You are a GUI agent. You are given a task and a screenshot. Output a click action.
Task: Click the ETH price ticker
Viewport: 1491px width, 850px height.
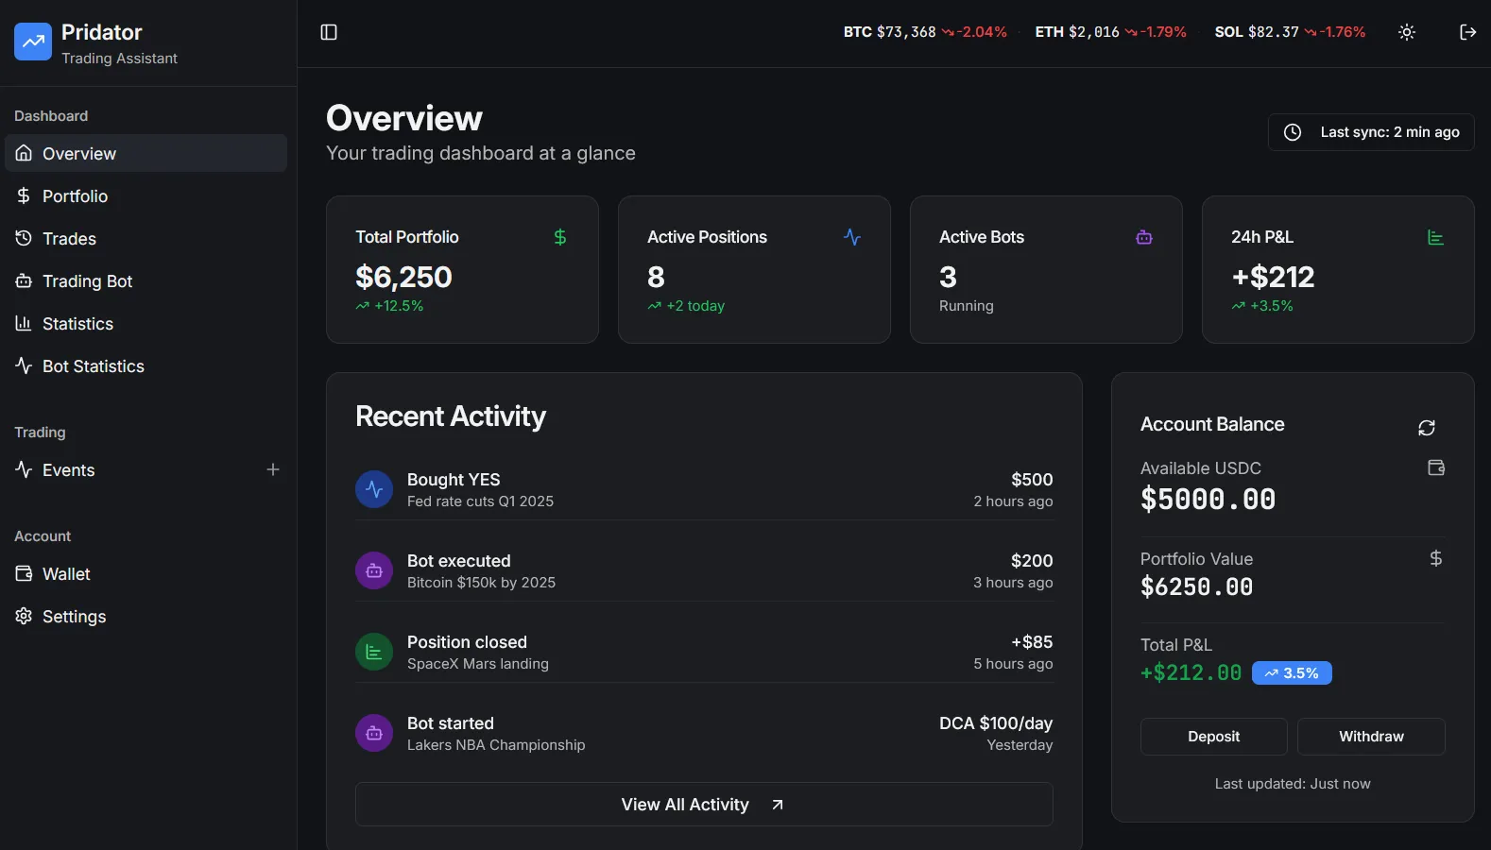(1110, 32)
